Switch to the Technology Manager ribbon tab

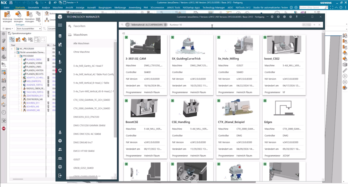click(x=214, y=8)
